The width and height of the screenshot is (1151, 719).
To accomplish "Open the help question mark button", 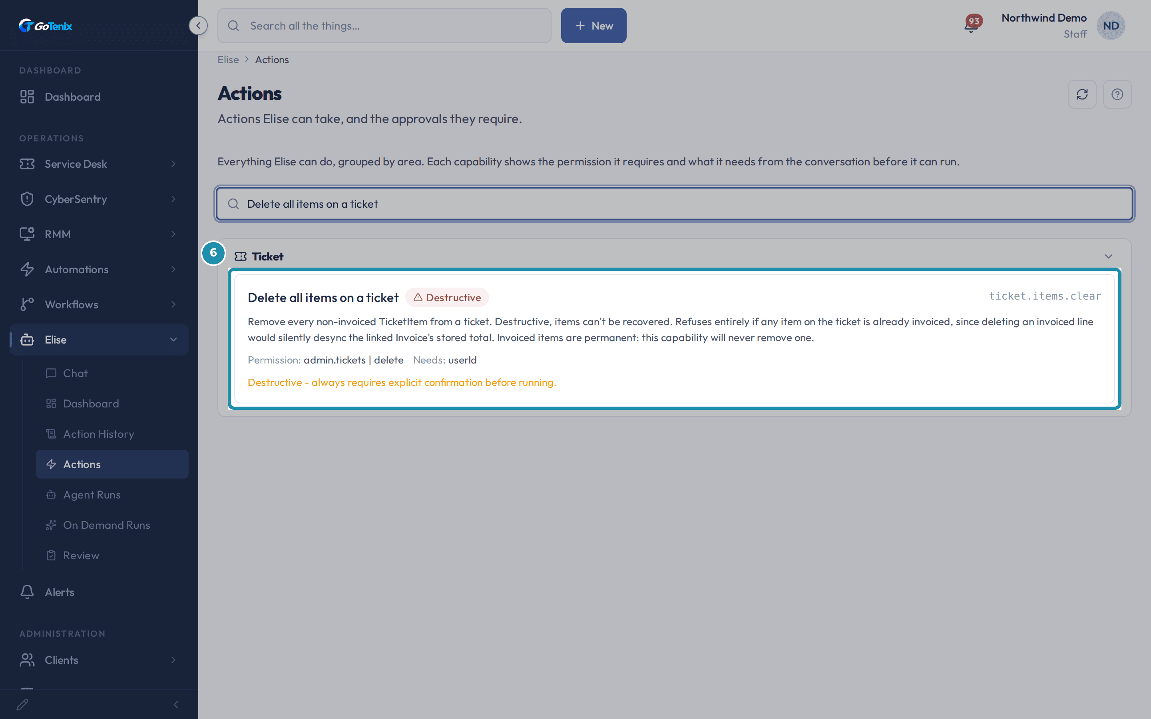I will click(x=1117, y=94).
